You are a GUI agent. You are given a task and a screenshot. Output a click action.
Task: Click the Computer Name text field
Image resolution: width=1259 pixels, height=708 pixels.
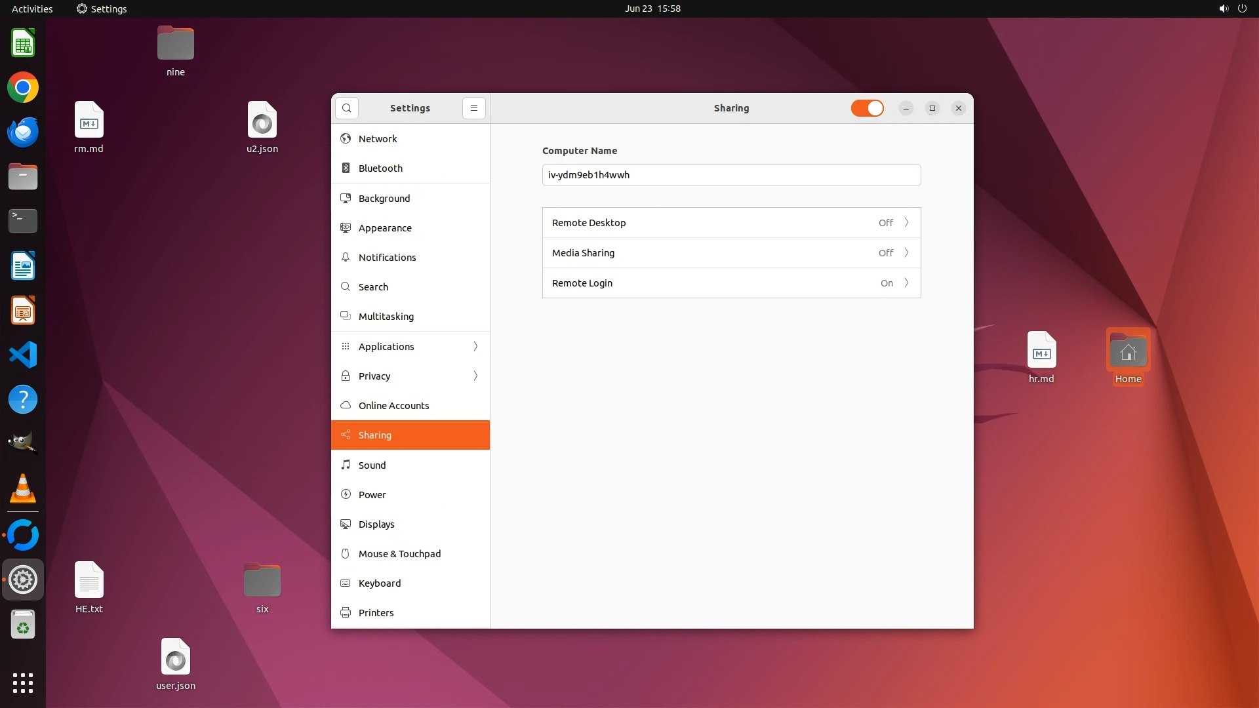point(731,175)
